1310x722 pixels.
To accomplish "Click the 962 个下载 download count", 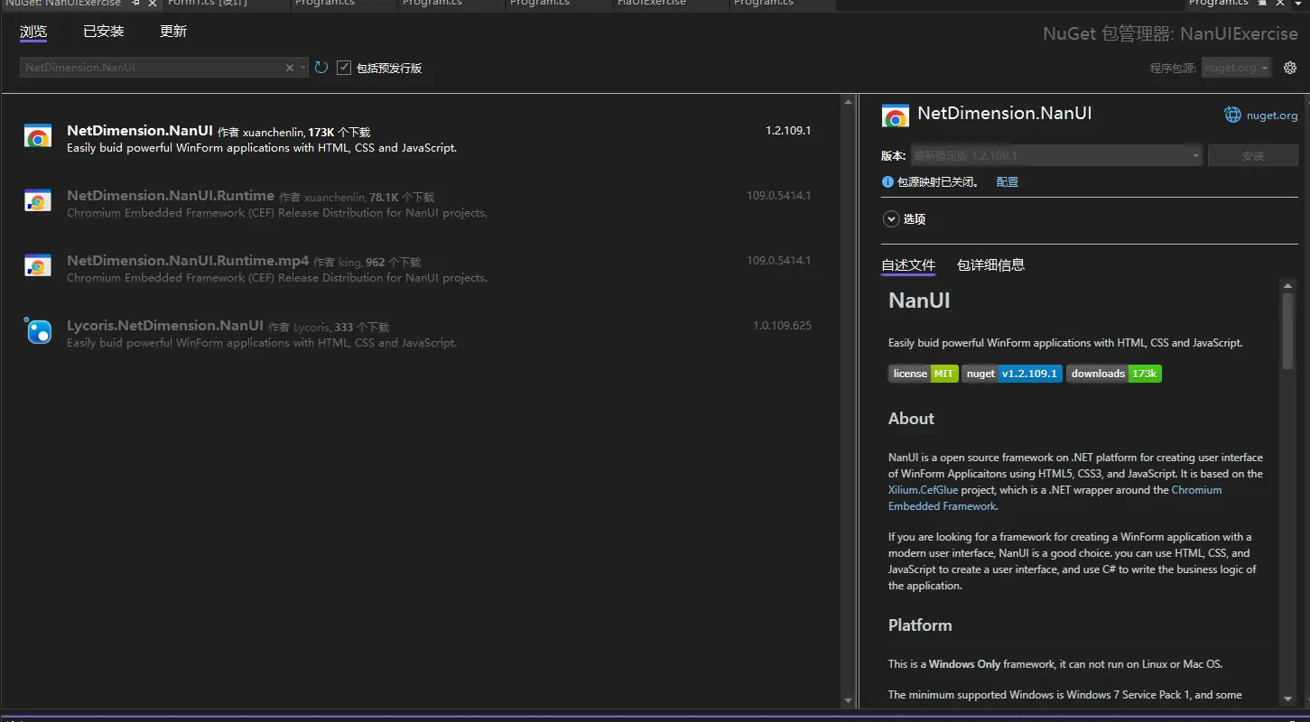I will pyautogui.click(x=393, y=263).
